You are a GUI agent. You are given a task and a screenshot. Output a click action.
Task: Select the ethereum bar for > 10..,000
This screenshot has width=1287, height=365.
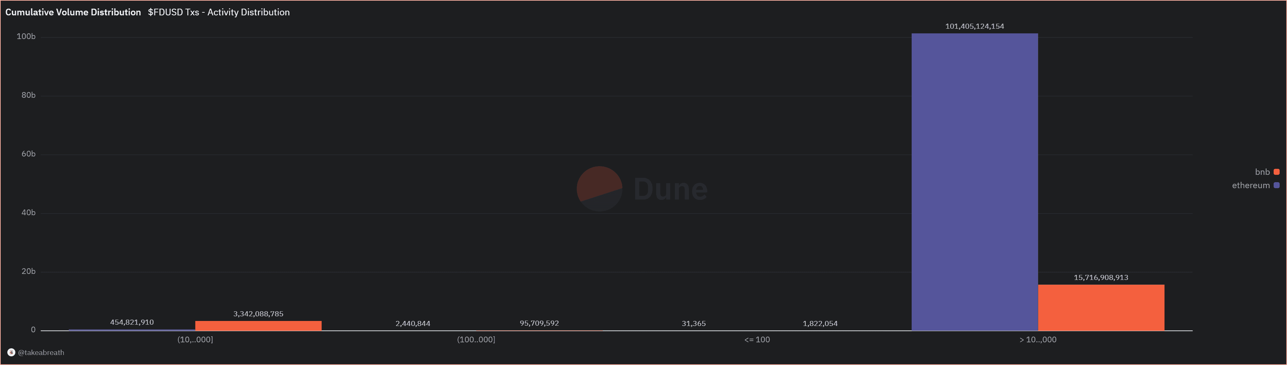tap(974, 182)
